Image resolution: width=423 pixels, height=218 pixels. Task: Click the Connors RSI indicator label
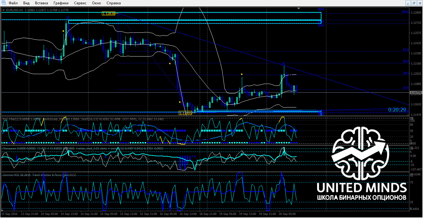tap(12, 175)
